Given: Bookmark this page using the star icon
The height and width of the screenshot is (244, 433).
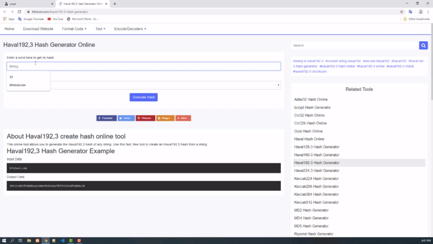Looking at the screenshot, I should click(x=402, y=11).
